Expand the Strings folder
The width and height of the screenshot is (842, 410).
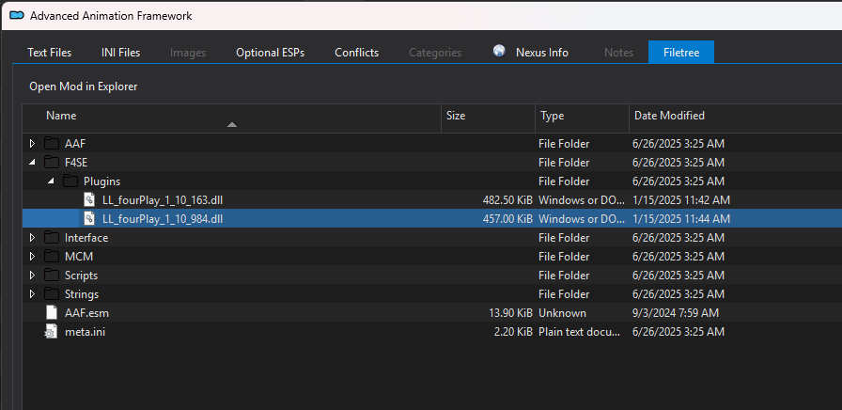point(32,294)
